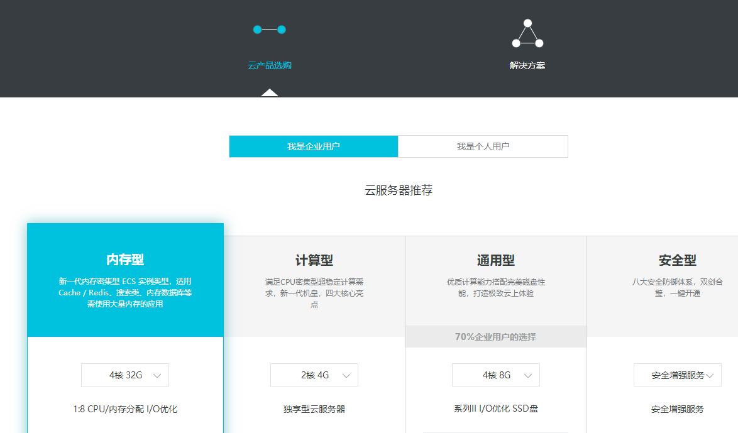Select the 内存型 card heading
This screenshot has width=738, height=433.
click(125, 260)
